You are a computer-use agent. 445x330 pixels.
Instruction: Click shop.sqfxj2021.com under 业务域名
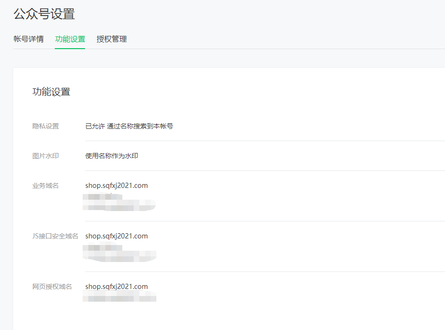coord(116,186)
